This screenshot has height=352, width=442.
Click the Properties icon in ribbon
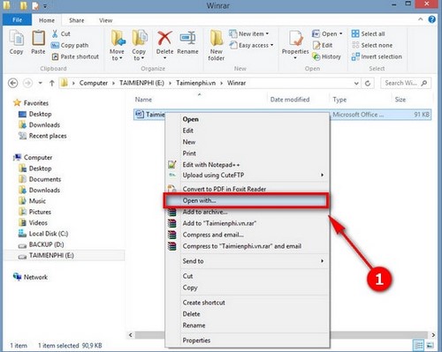coord(295,38)
